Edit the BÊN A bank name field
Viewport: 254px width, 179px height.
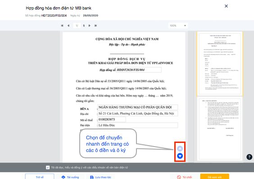tap(138, 107)
